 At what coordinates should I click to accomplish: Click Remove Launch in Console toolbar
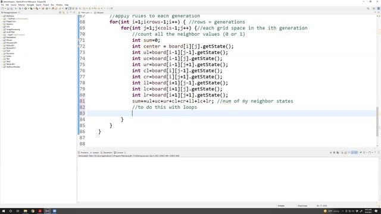pyautogui.click(x=335, y=152)
